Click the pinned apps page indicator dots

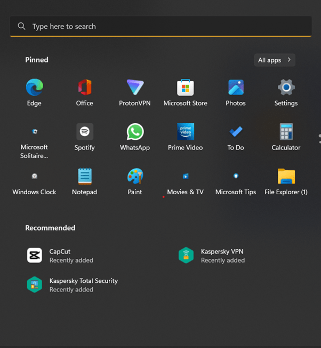click(319, 139)
